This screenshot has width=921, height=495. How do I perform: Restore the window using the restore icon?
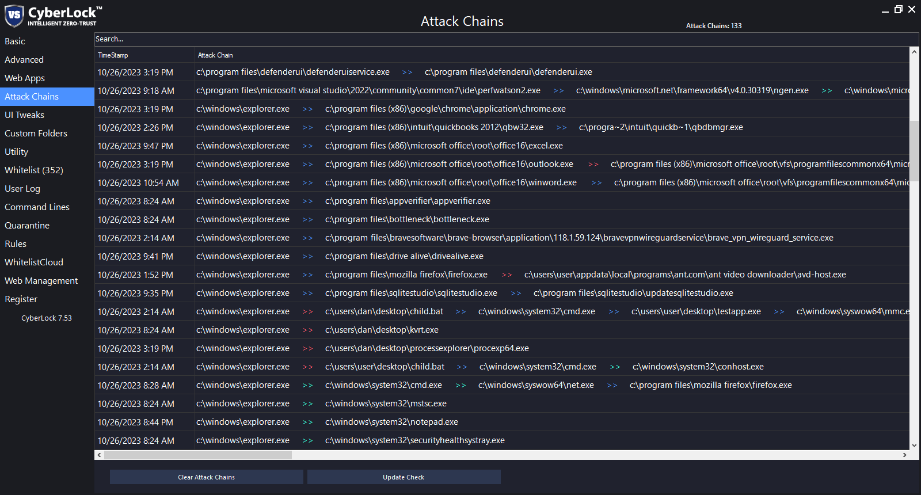pyautogui.click(x=899, y=9)
